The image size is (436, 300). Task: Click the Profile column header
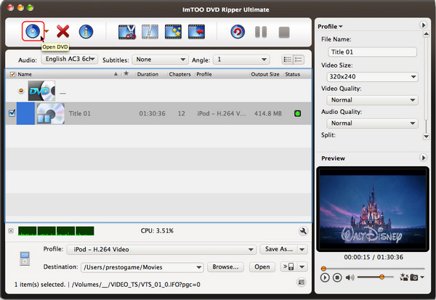[x=204, y=74]
